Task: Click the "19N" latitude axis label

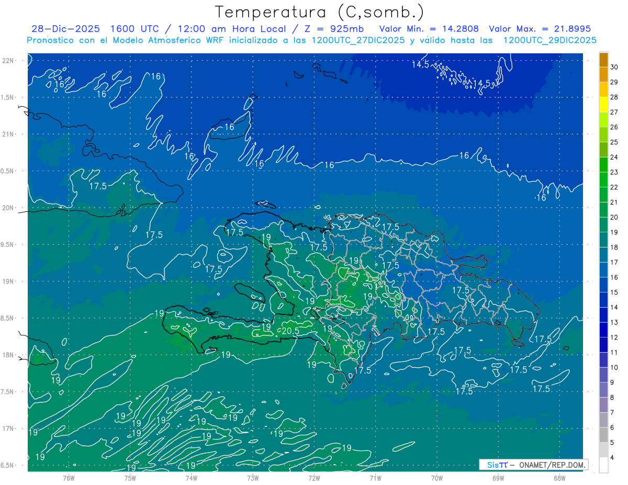Action: (7, 281)
